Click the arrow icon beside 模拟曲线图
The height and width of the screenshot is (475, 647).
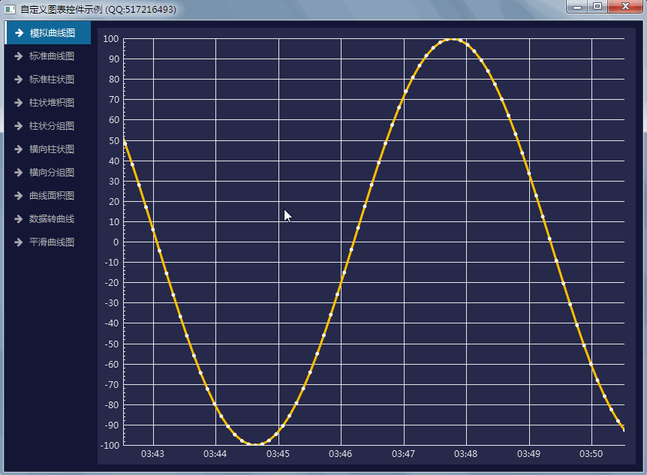point(19,33)
